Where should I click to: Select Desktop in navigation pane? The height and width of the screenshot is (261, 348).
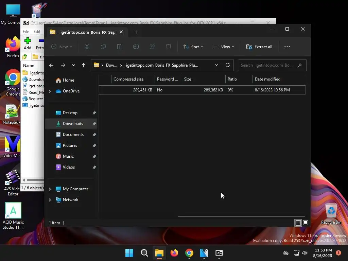tap(70, 113)
